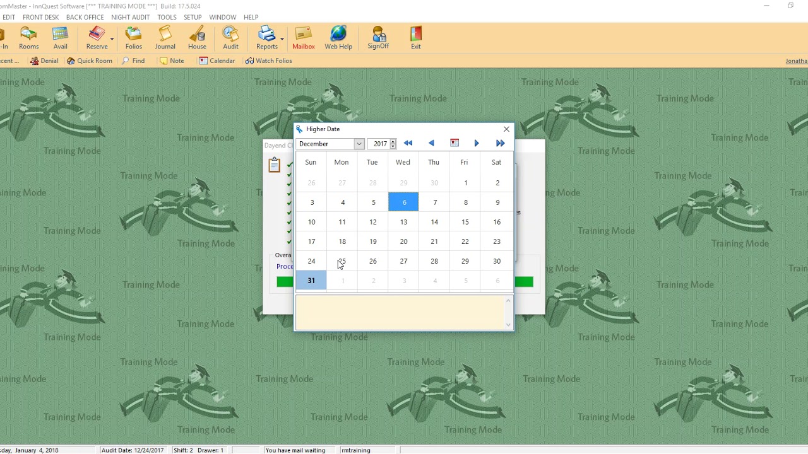Click the Dayend clipboard icon
The image size is (808, 454).
tap(274, 165)
